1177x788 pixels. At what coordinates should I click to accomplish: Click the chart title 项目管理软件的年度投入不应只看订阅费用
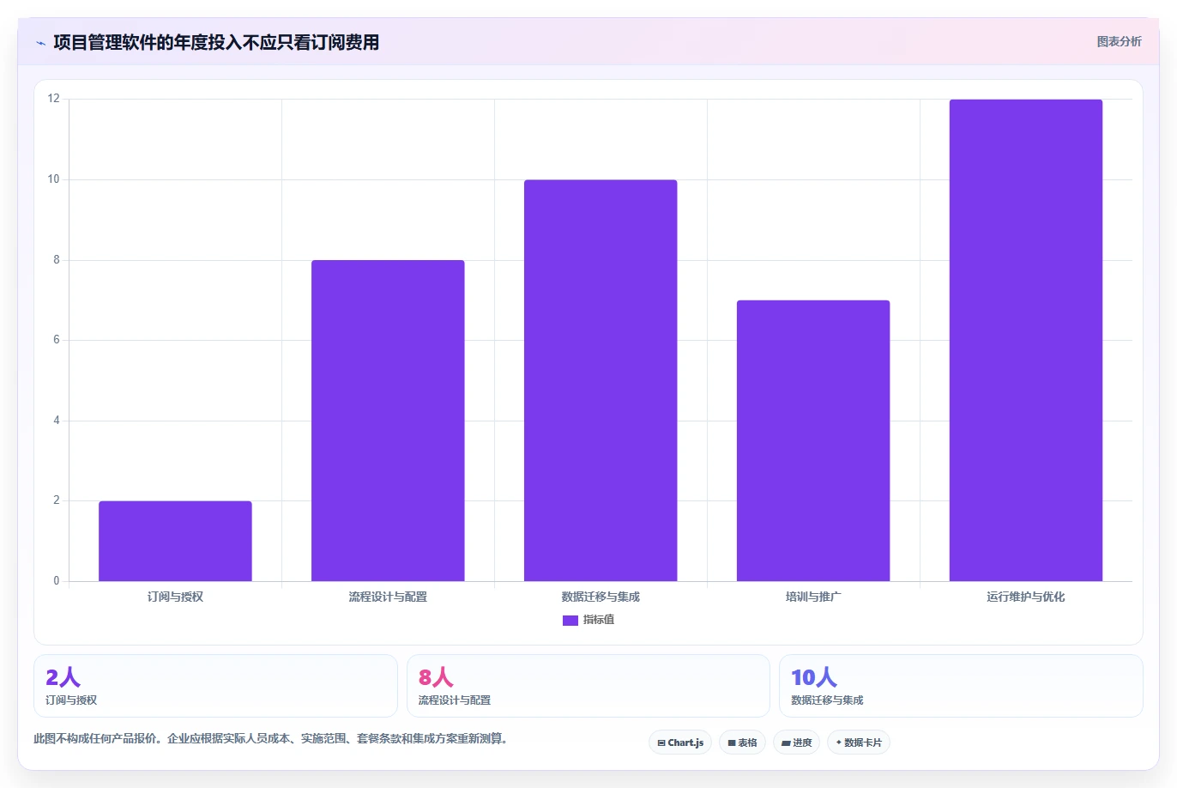[216, 42]
